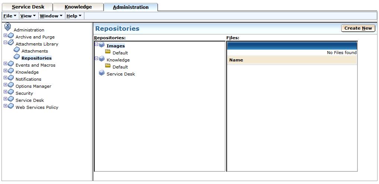This screenshot has height=184, width=379.
Task: Click the Attachments node icon in sidebar
Action: coord(17,50)
